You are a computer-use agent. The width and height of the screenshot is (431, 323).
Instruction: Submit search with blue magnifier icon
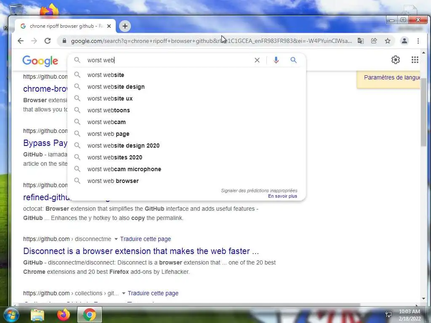[x=293, y=60]
